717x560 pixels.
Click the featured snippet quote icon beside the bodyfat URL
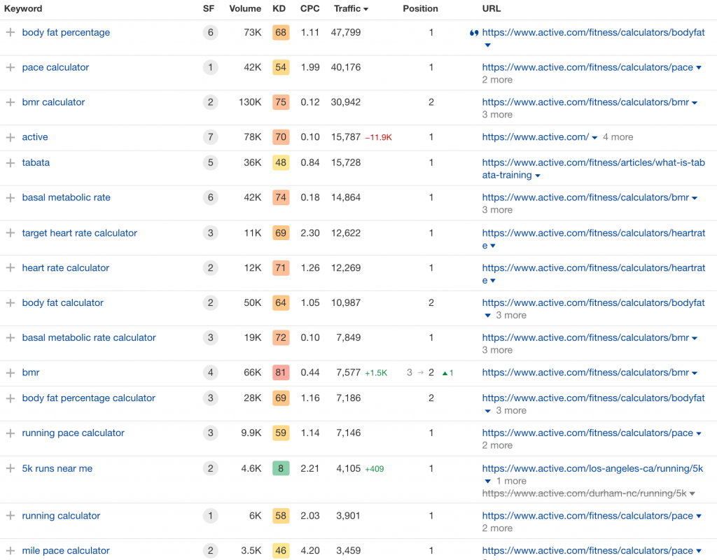pyautogui.click(x=474, y=33)
